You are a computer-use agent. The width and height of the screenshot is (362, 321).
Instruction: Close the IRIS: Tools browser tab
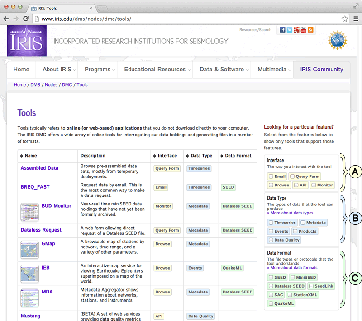(91, 8)
